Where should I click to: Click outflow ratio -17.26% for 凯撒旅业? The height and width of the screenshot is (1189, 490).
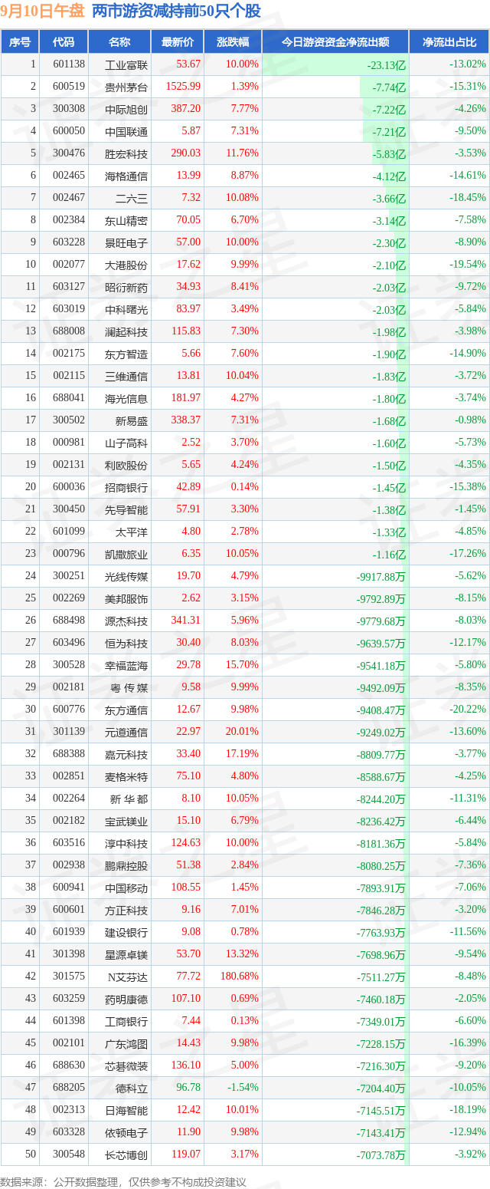(x=468, y=554)
